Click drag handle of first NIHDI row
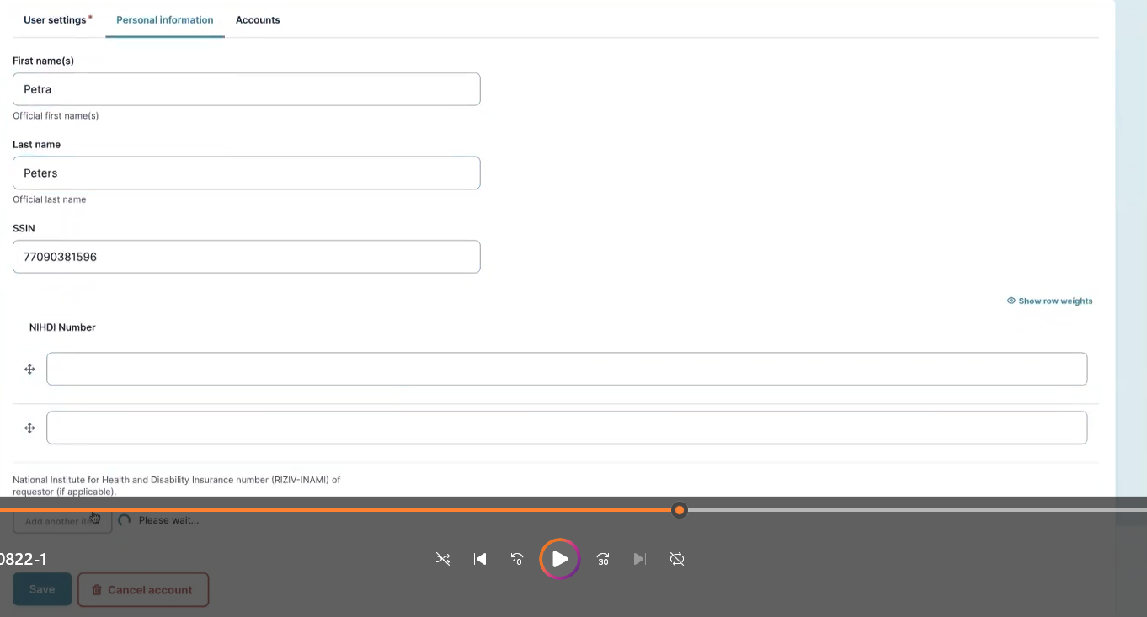 click(x=29, y=370)
